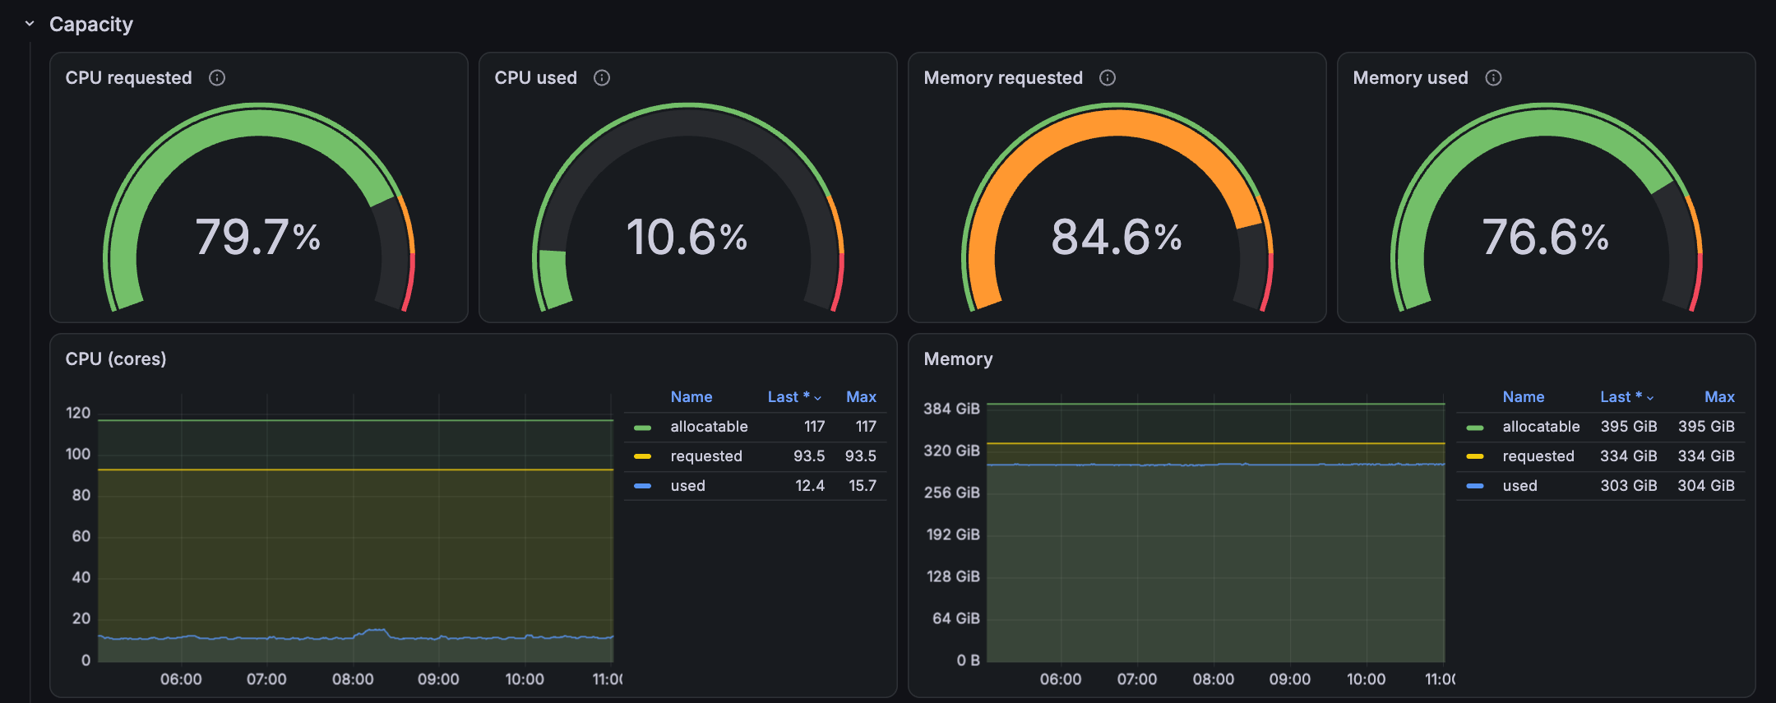This screenshot has height=703, width=1776.
Task: Isolate the used series in CPU legend
Action: tap(688, 486)
